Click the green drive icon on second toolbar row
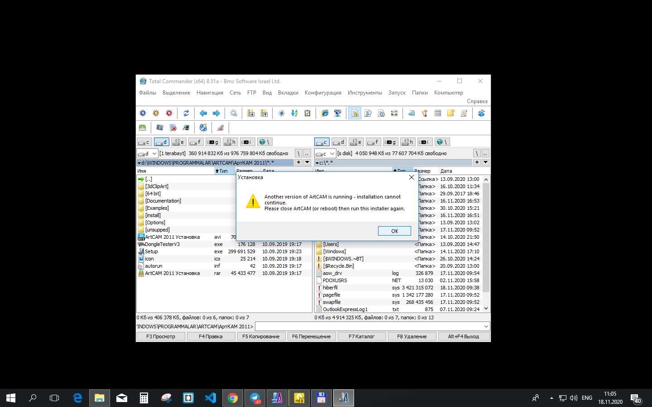652x407 pixels. pos(143,128)
